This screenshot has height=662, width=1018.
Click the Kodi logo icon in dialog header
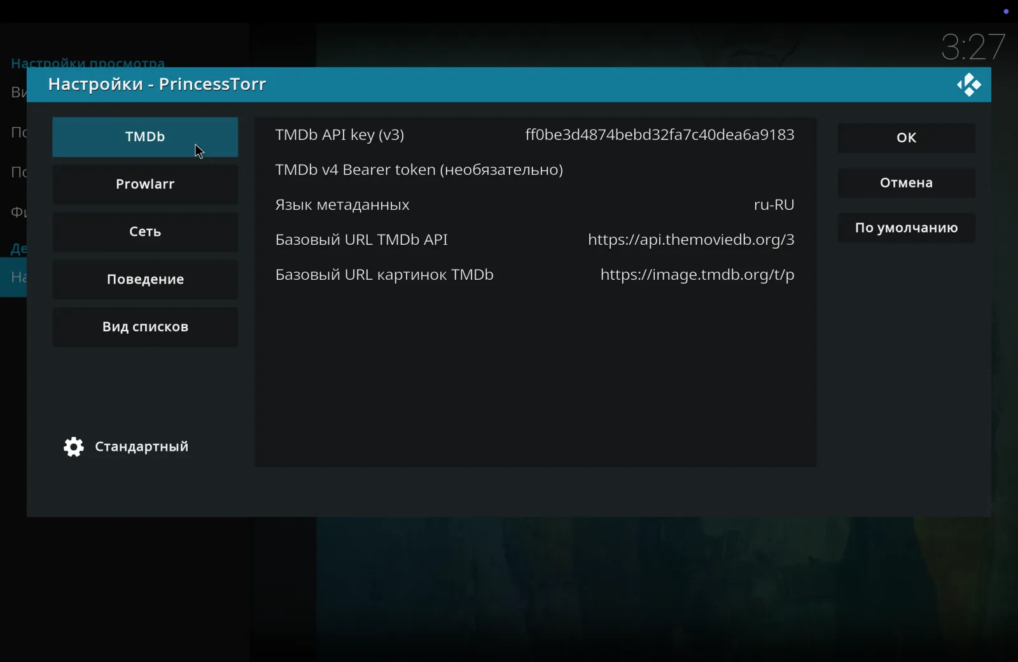[968, 85]
